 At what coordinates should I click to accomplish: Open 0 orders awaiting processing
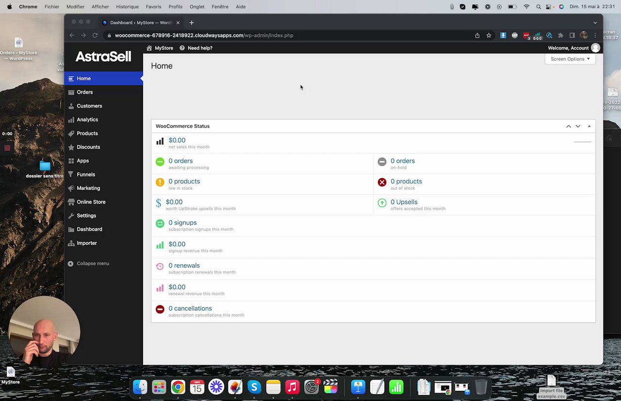(x=180, y=161)
